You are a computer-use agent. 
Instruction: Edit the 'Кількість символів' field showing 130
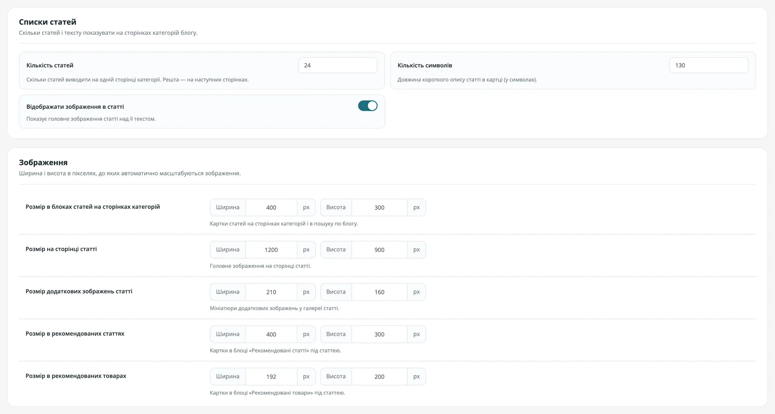[x=709, y=65]
